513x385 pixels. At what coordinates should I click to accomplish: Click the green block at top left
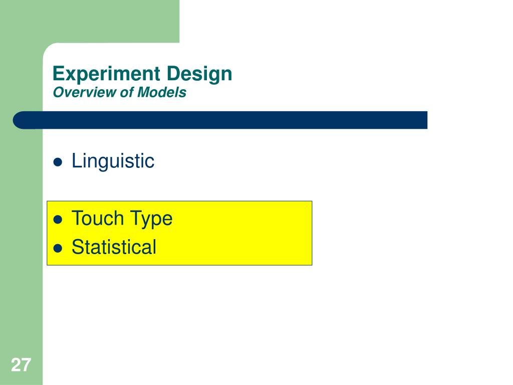[x=90, y=21]
